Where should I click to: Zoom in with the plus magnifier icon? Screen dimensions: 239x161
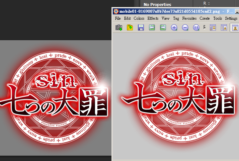[174, 27]
